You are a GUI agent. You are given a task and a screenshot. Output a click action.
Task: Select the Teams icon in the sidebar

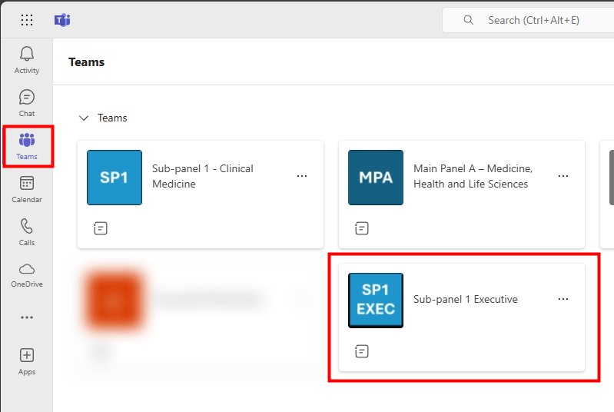click(x=27, y=145)
